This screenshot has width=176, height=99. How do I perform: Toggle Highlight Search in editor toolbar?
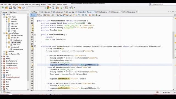[67, 15]
